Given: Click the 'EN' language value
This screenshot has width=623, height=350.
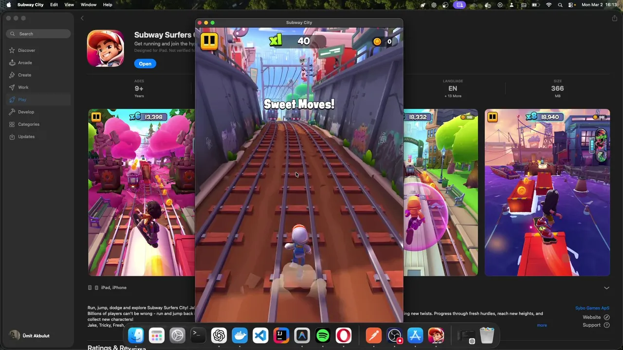Looking at the screenshot, I should pyautogui.click(x=453, y=88).
